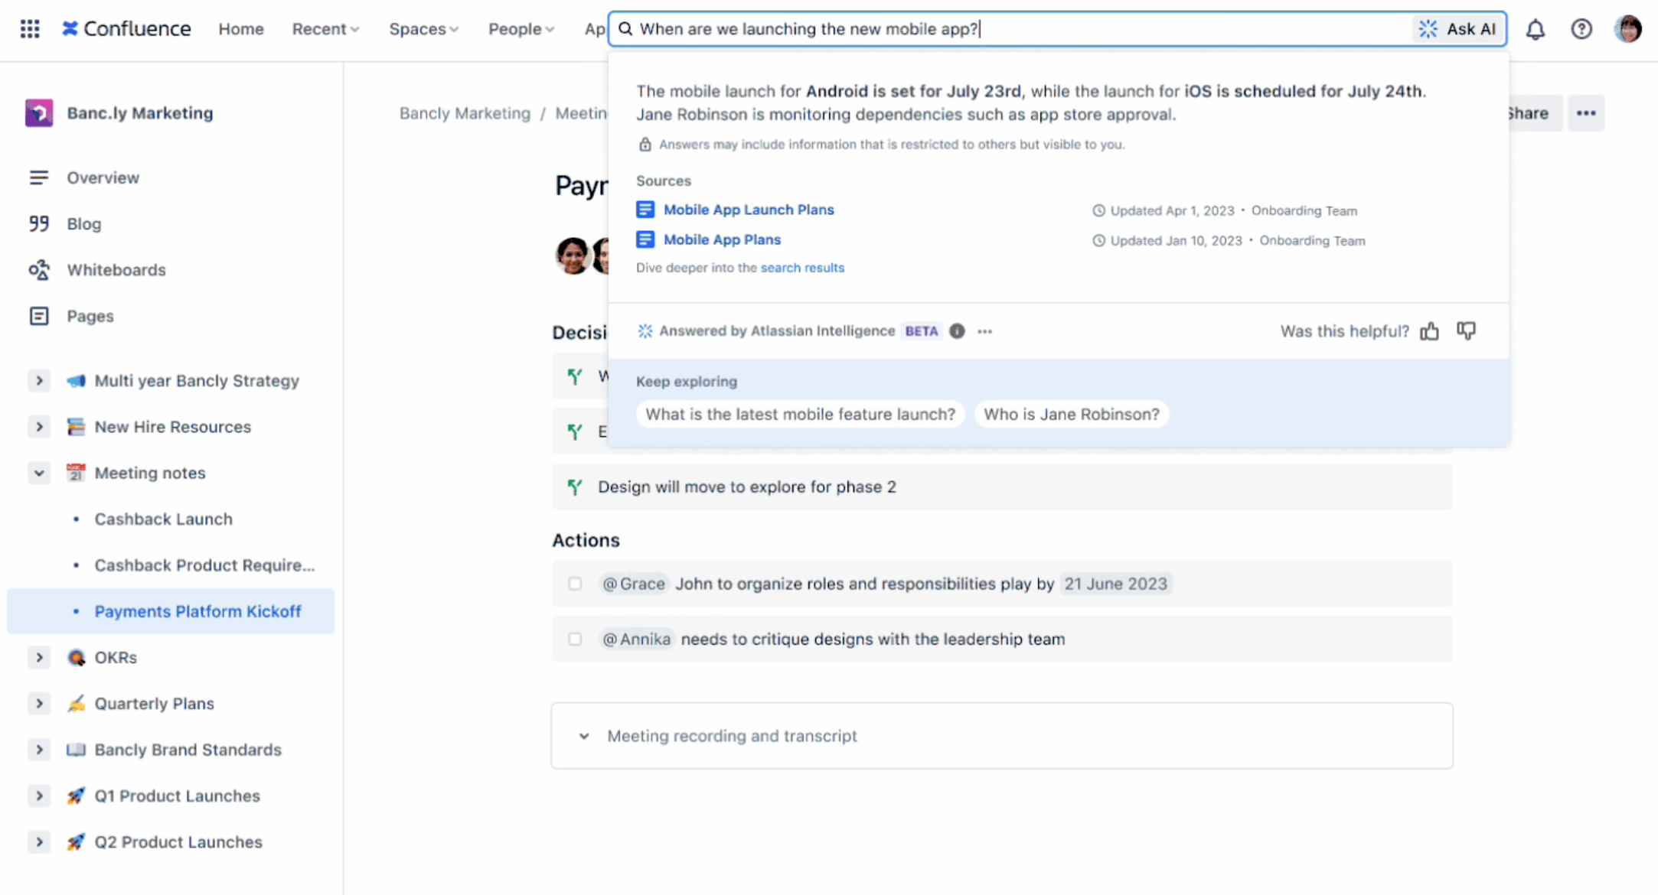Image resolution: width=1658 pixels, height=895 pixels.
Task: Ask 'What is the latest mobile feature launch?'
Action: pos(800,415)
